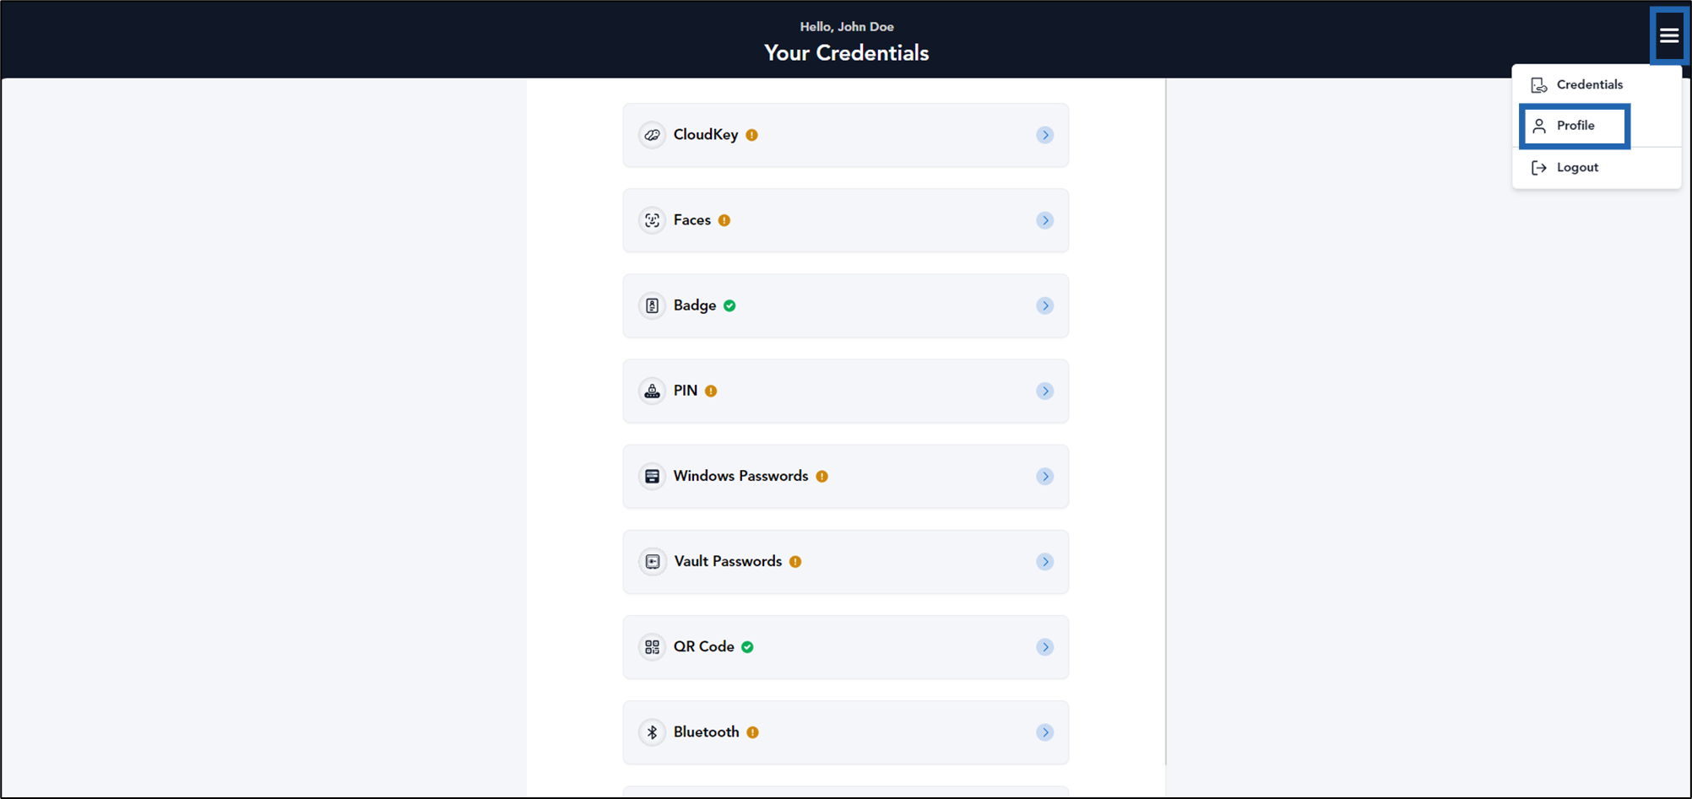Click the Vault Passwords icon
The height and width of the screenshot is (799, 1692).
652,561
